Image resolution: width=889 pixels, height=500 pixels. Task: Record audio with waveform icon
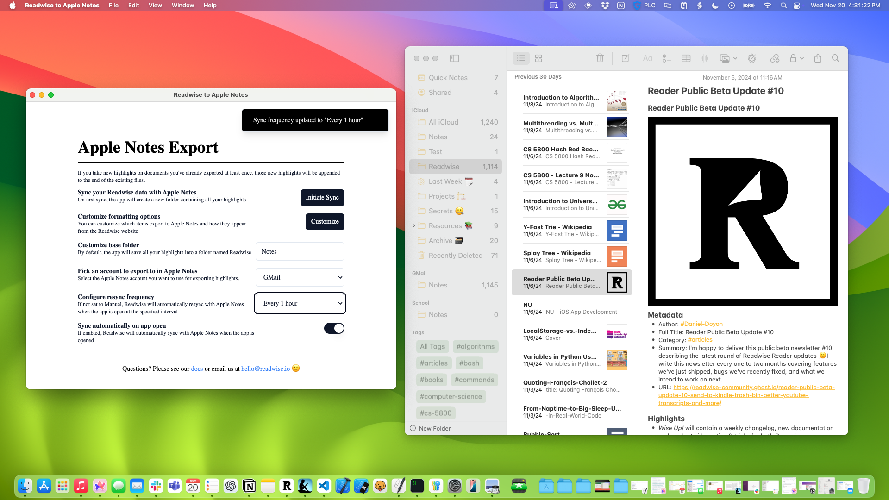click(705, 58)
